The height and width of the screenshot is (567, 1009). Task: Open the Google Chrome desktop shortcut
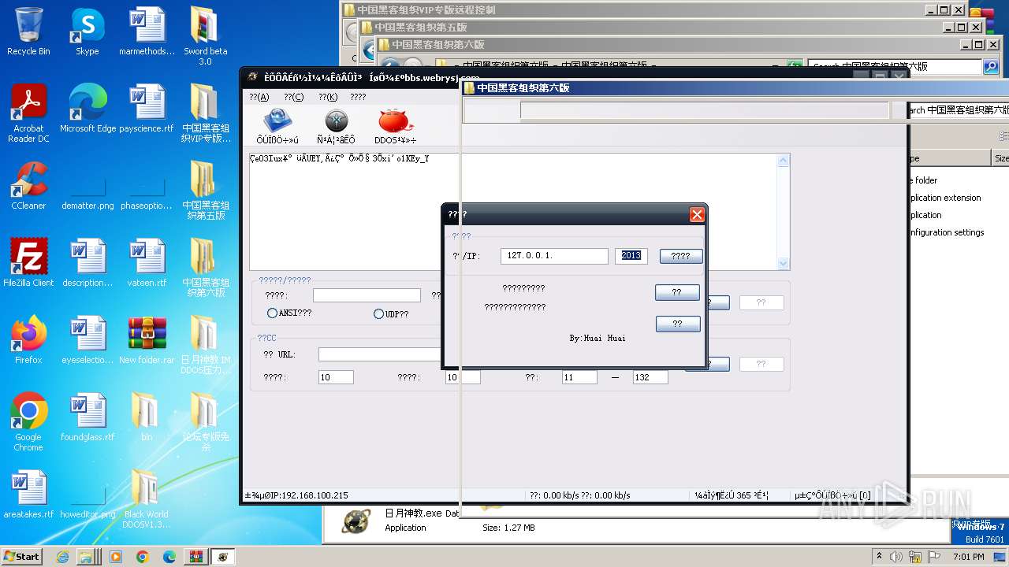[x=28, y=422]
